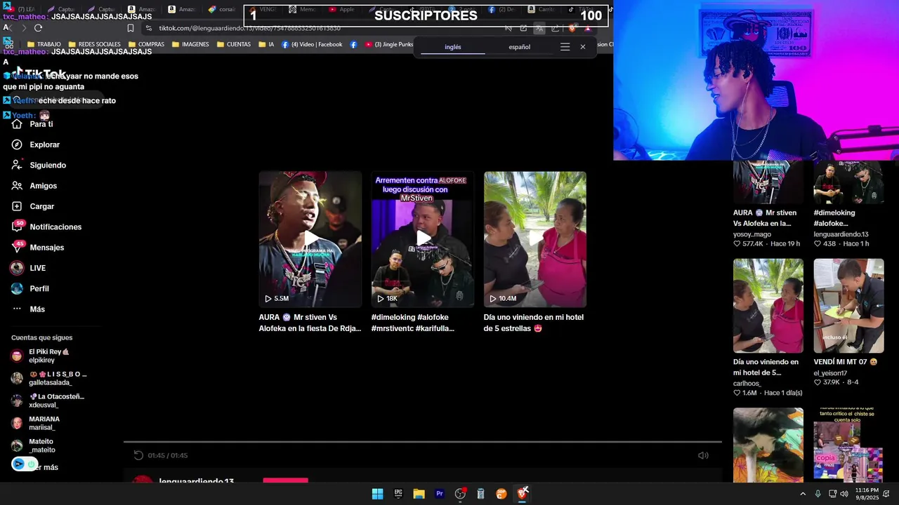Play the hotel de 5 estrellas thumbnail
Screen dimensions: 899x505
tap(535, 239)
